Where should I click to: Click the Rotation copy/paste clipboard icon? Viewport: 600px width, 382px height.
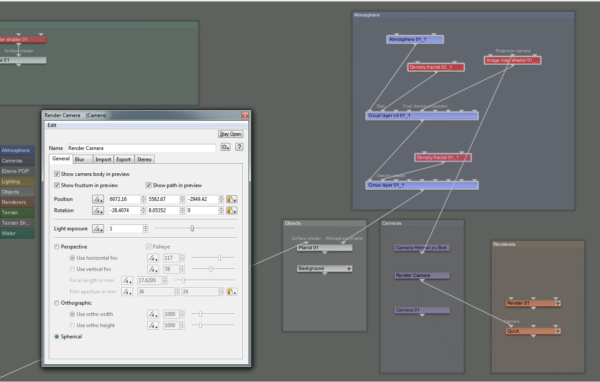click(232, 210)
